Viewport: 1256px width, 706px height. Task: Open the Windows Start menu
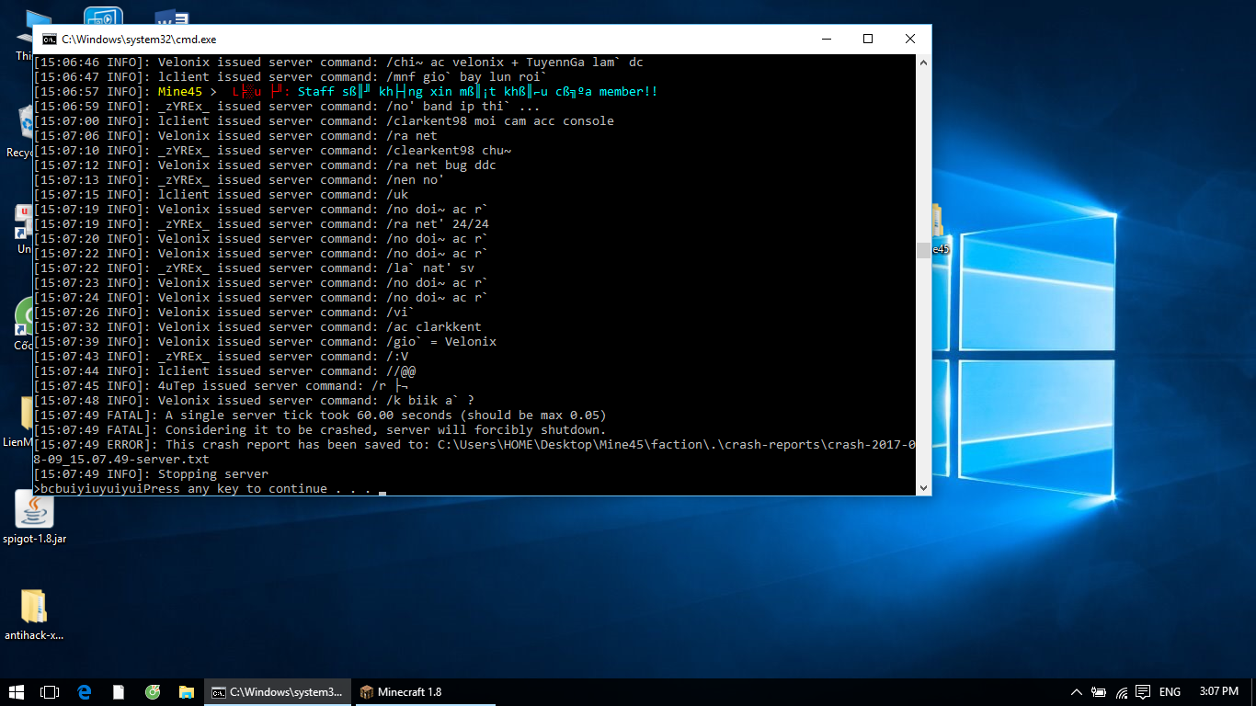pyautogui.click(x=17, y=692)
